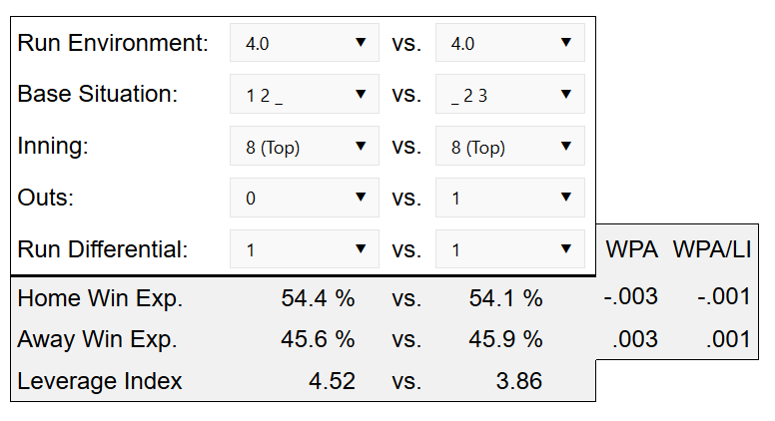The height and width of the screenshot is (421, 775).
Task: Expand the second scenario Run Differential dropdown
Action: (509, 249)
